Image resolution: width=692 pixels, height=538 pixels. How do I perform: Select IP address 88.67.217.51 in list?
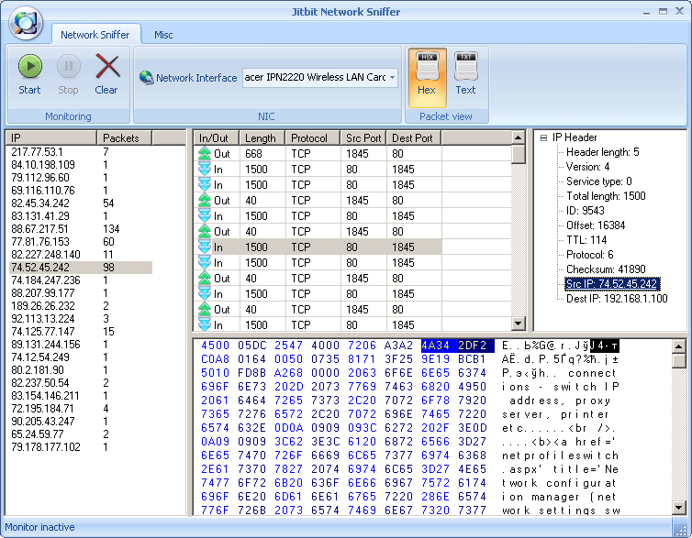pos(39,228)
